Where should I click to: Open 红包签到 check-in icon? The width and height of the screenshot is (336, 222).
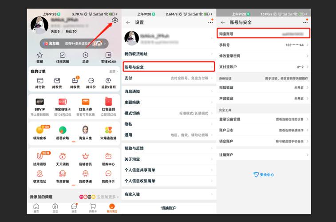108,101
